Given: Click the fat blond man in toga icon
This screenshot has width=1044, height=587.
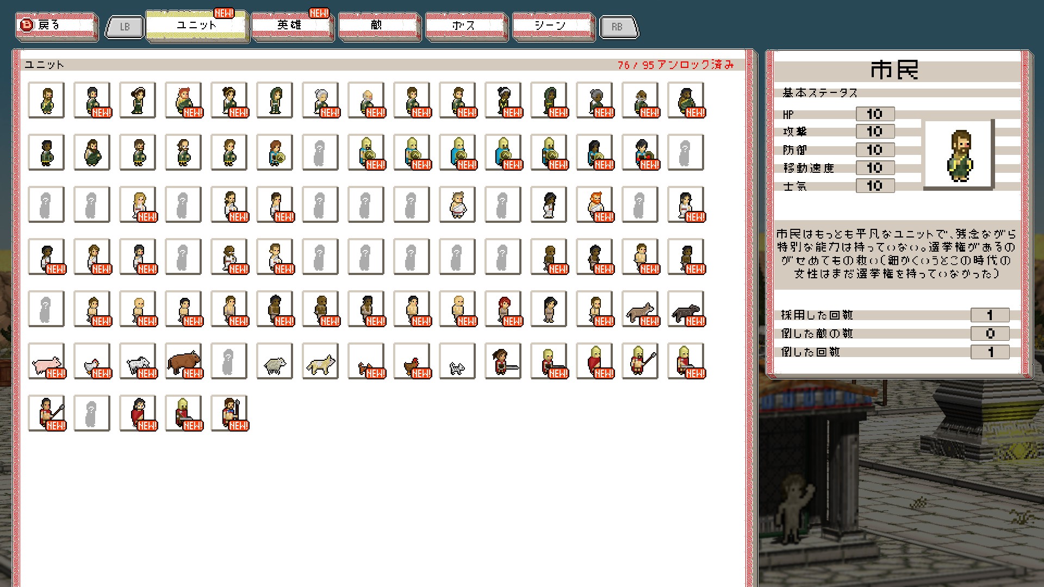Looking at the screenshot, I should pyautogui.click(x=457, y=204).
